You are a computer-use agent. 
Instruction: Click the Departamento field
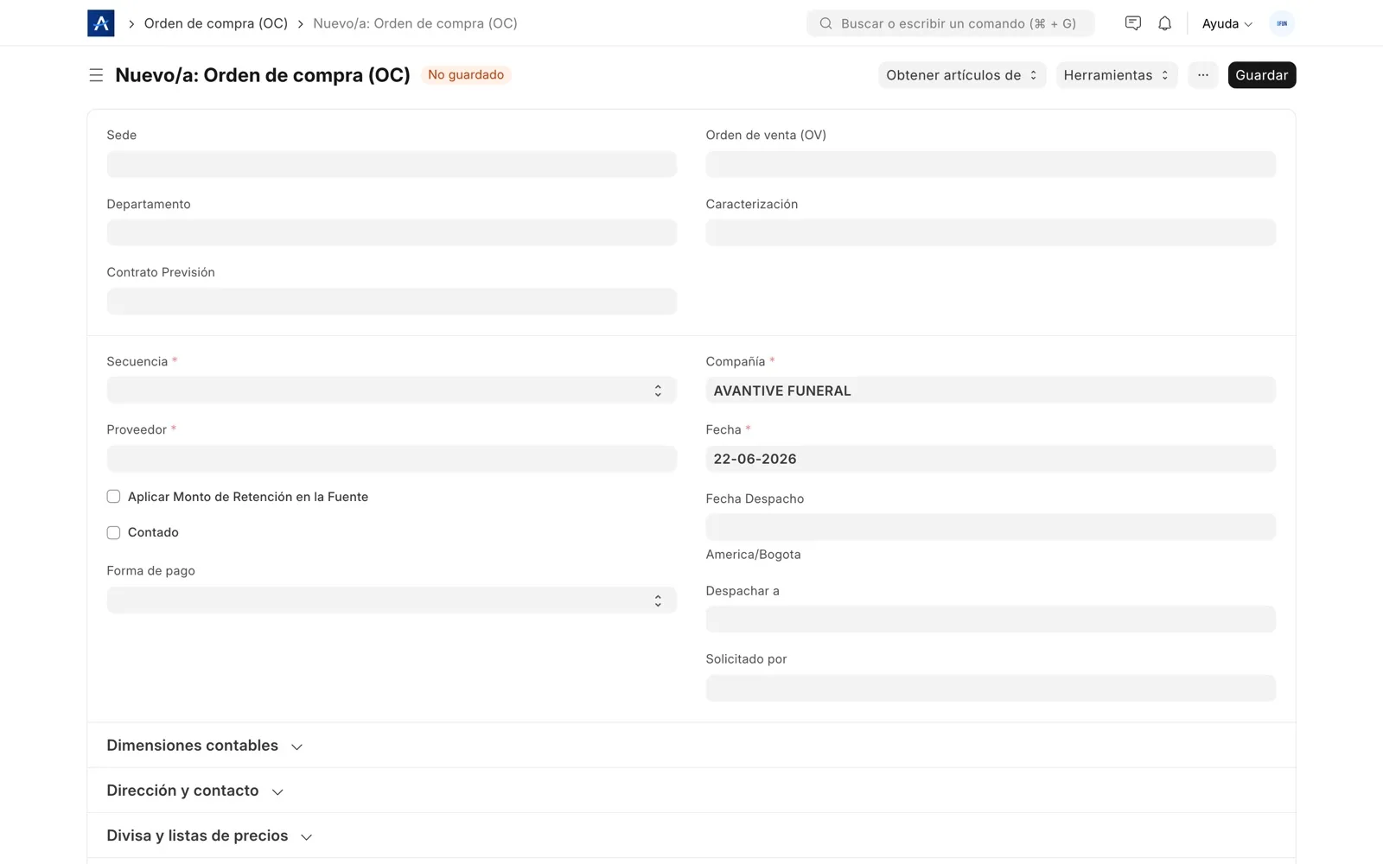[392, 232]
